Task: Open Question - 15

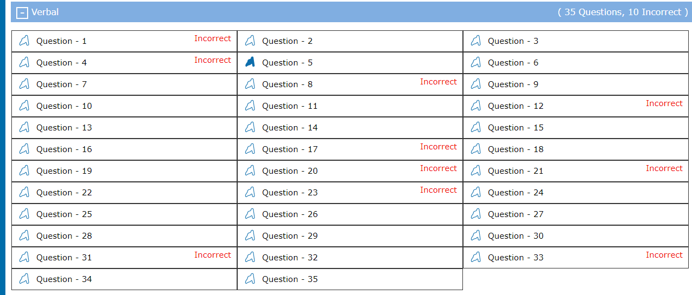Action: [515, 128]
